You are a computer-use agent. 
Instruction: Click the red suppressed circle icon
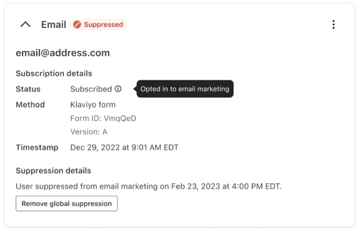pos(77,24)
